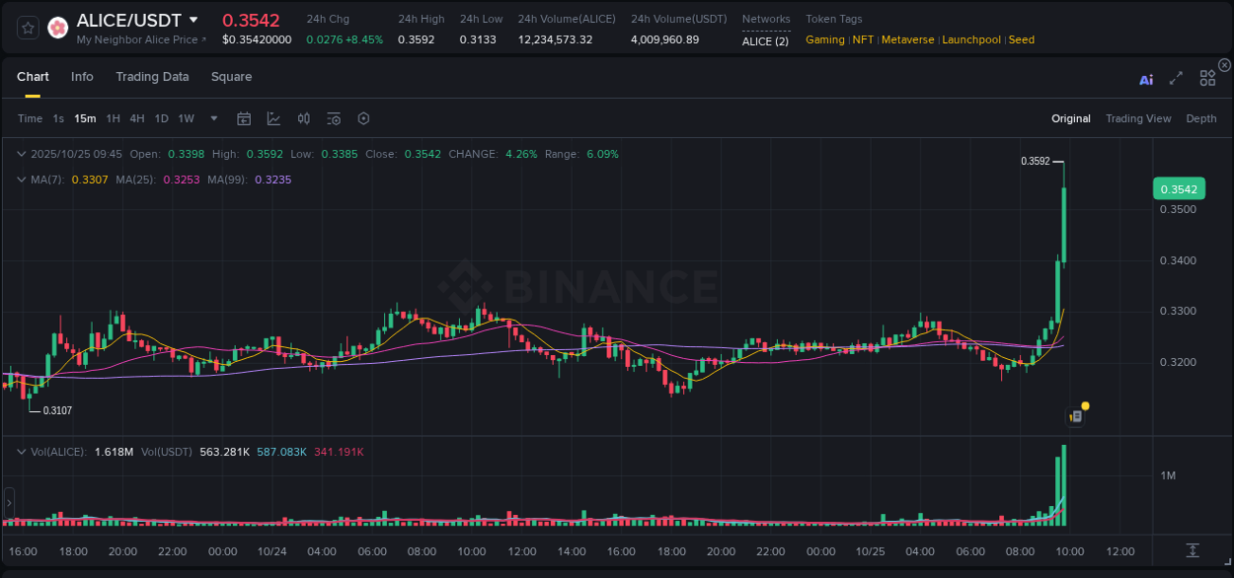Open the Square tab
1234x578 pixels.
(x=231, y=77)
